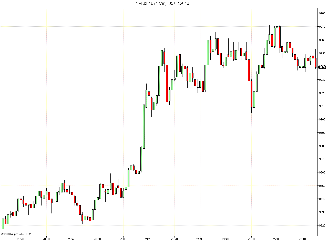Select the 21:10 time axis label
The width and height of the screenshot is (328, 247).
[149, 239]
